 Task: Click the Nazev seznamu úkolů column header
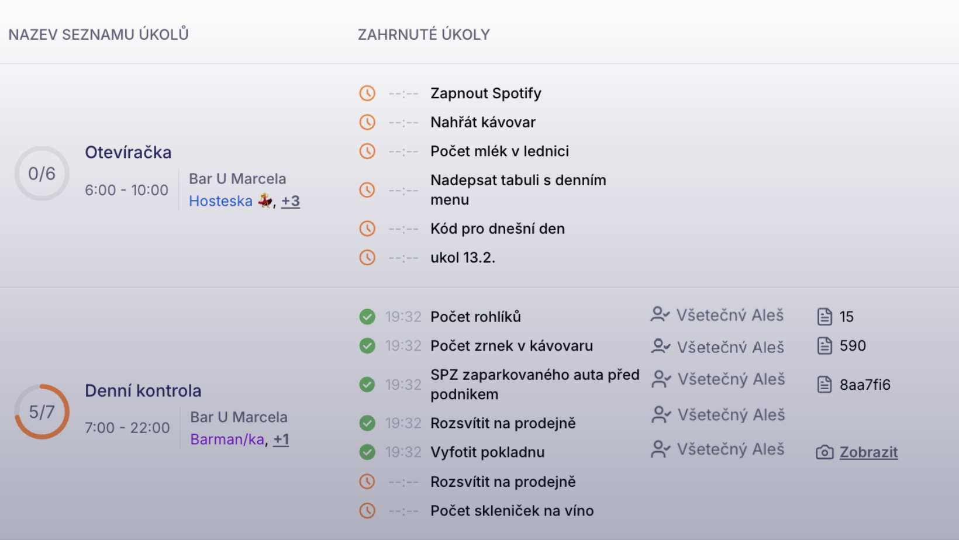(x=98, y=34)
